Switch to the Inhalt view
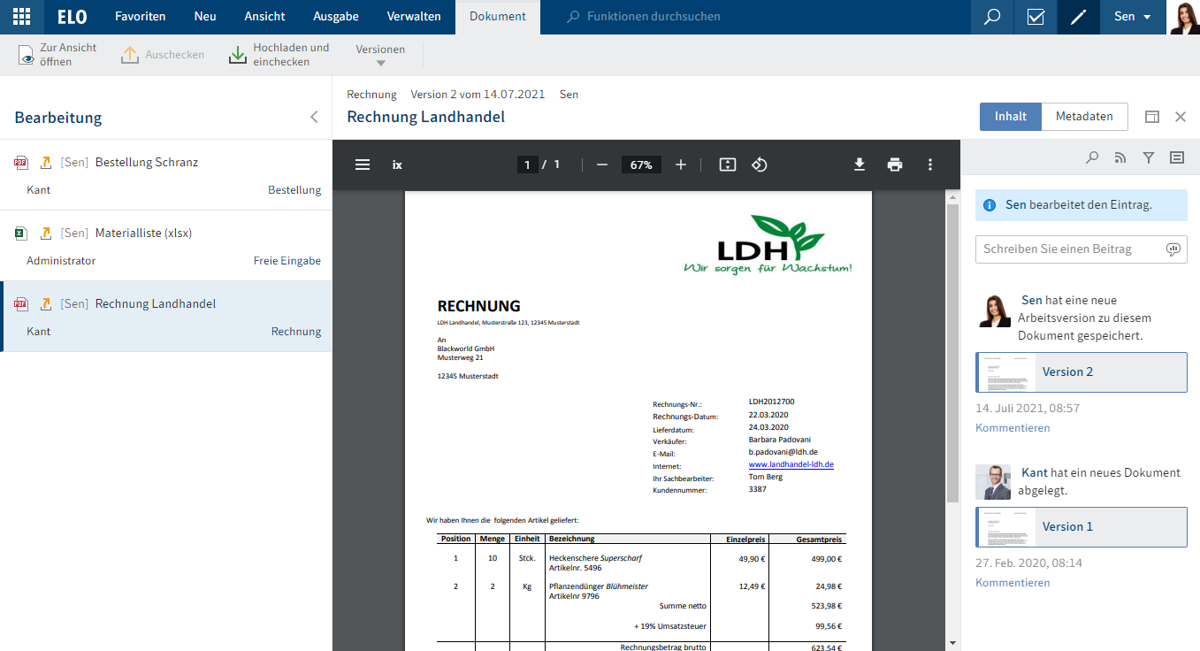1200x651 pixels. pos(1011,117)
